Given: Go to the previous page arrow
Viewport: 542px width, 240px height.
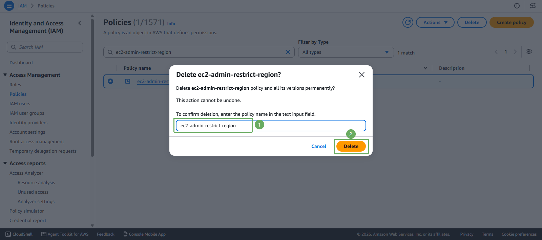Looking at the screenshot, I should 496,52.
